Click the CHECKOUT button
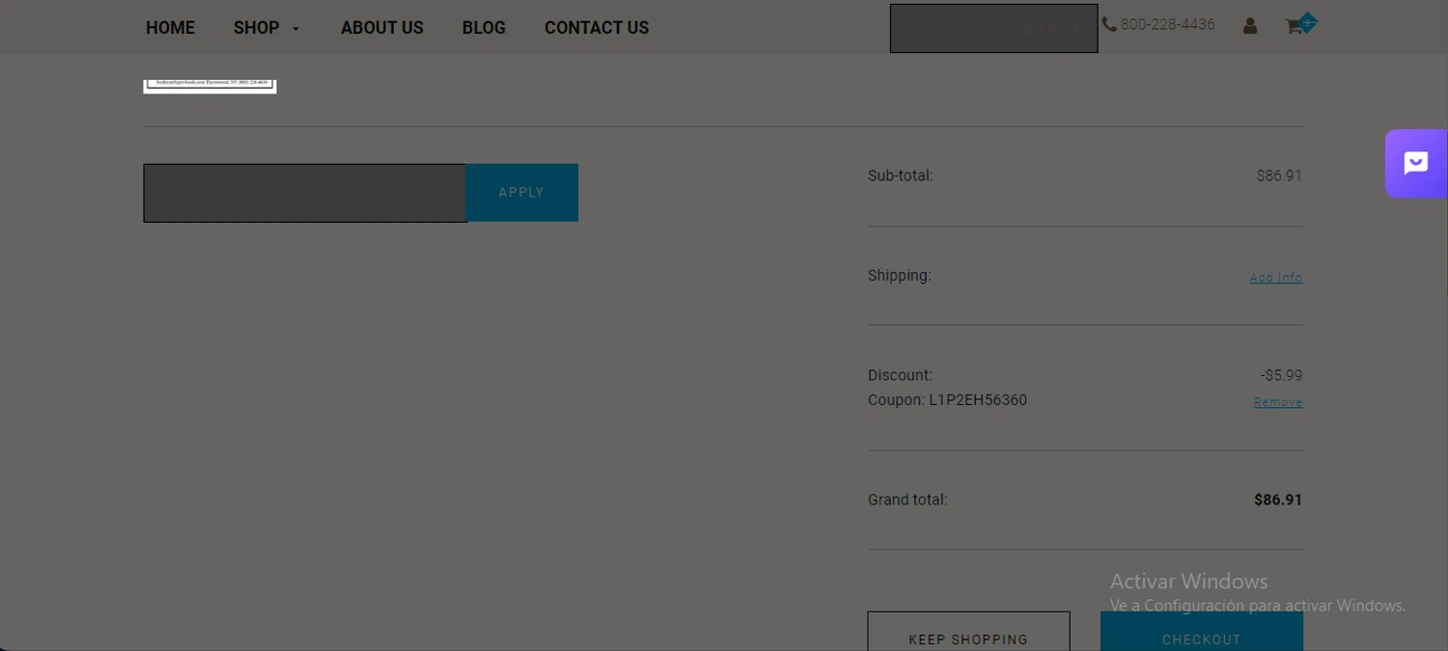This screenshot has width=1448, height=651. [1202, 632]
